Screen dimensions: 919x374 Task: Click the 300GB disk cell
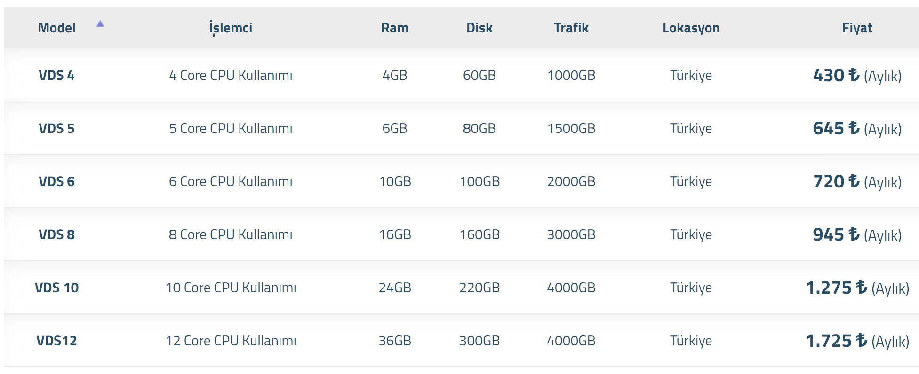479,341
